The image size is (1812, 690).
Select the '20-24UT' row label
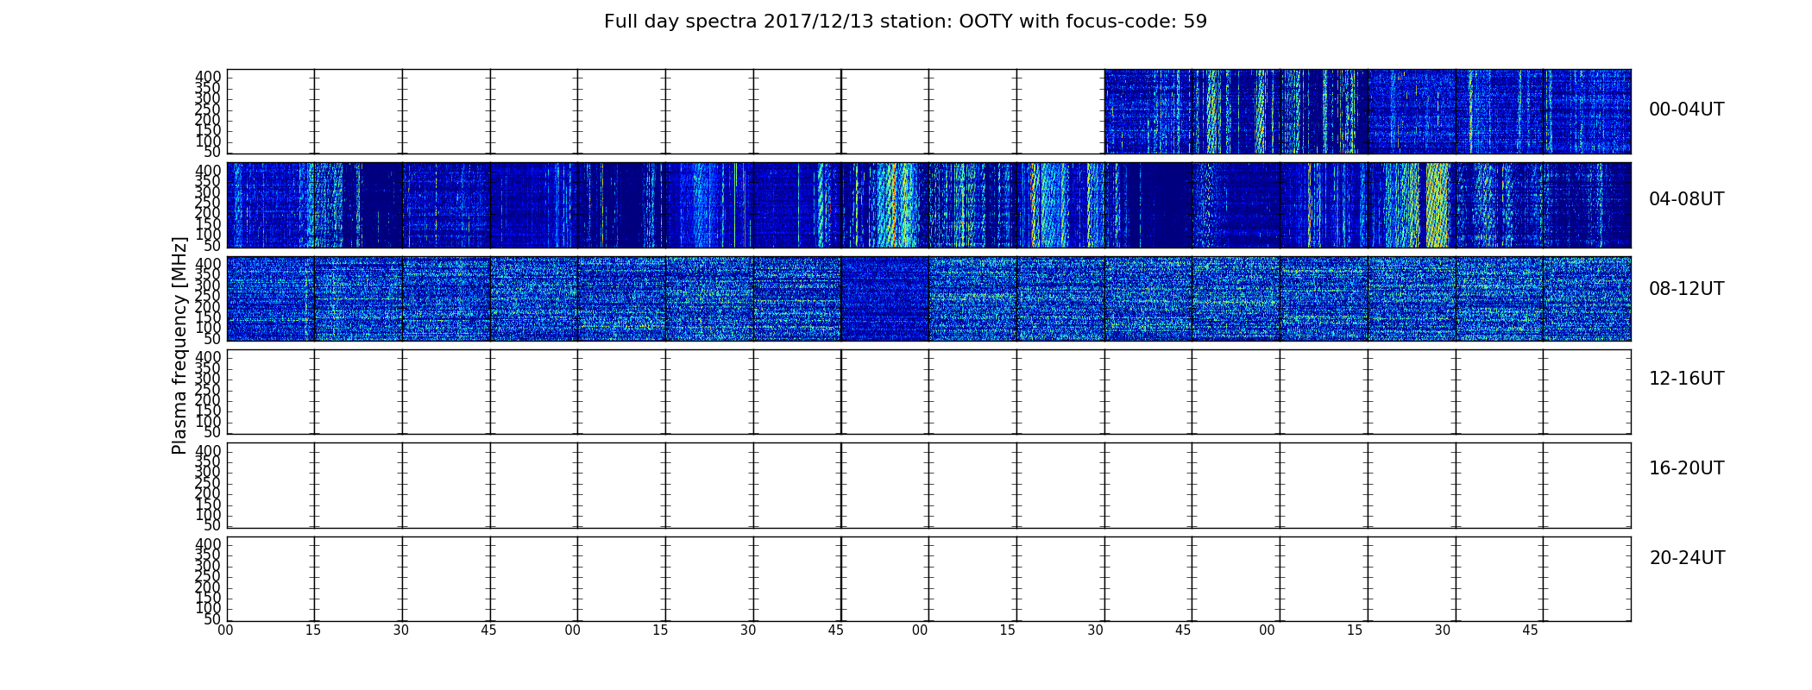[1687, 558]
